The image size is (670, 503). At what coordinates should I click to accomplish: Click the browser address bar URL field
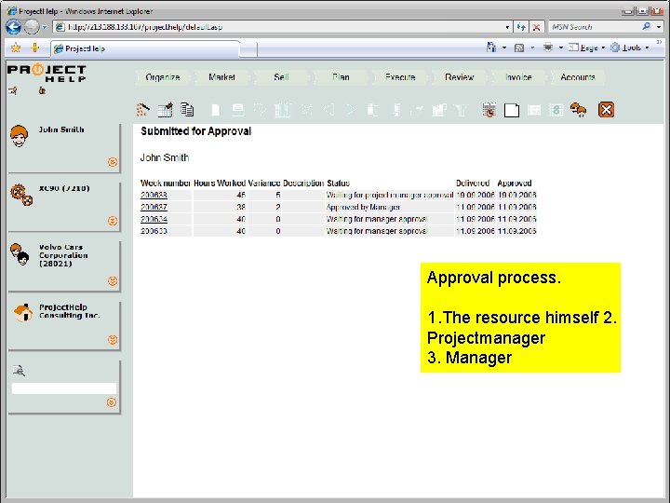pos(280,27)
